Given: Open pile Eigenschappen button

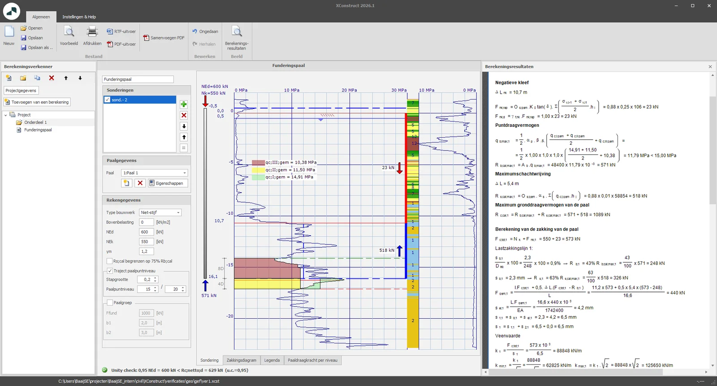Looking at the screenshot, I should [168, 183].
